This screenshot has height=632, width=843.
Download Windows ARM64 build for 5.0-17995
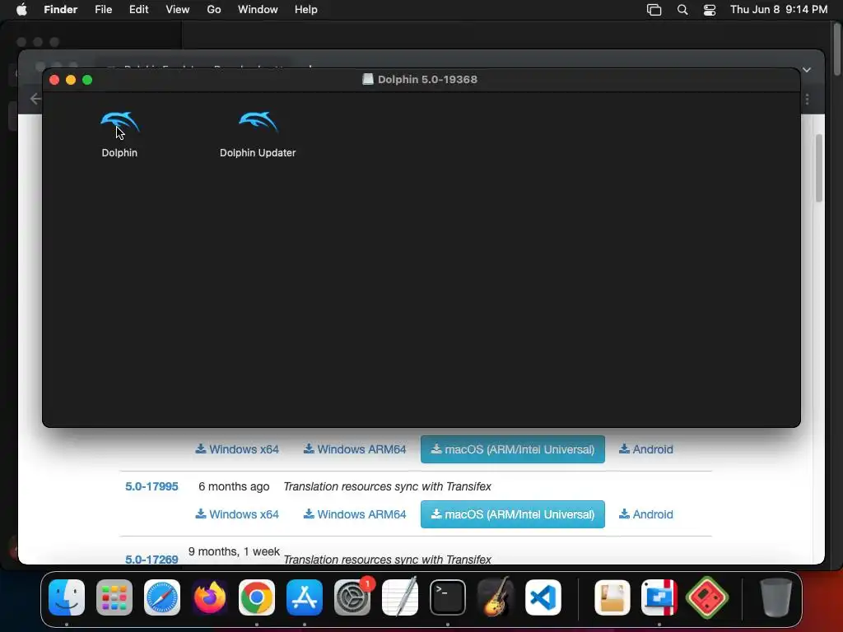[355, 514]
